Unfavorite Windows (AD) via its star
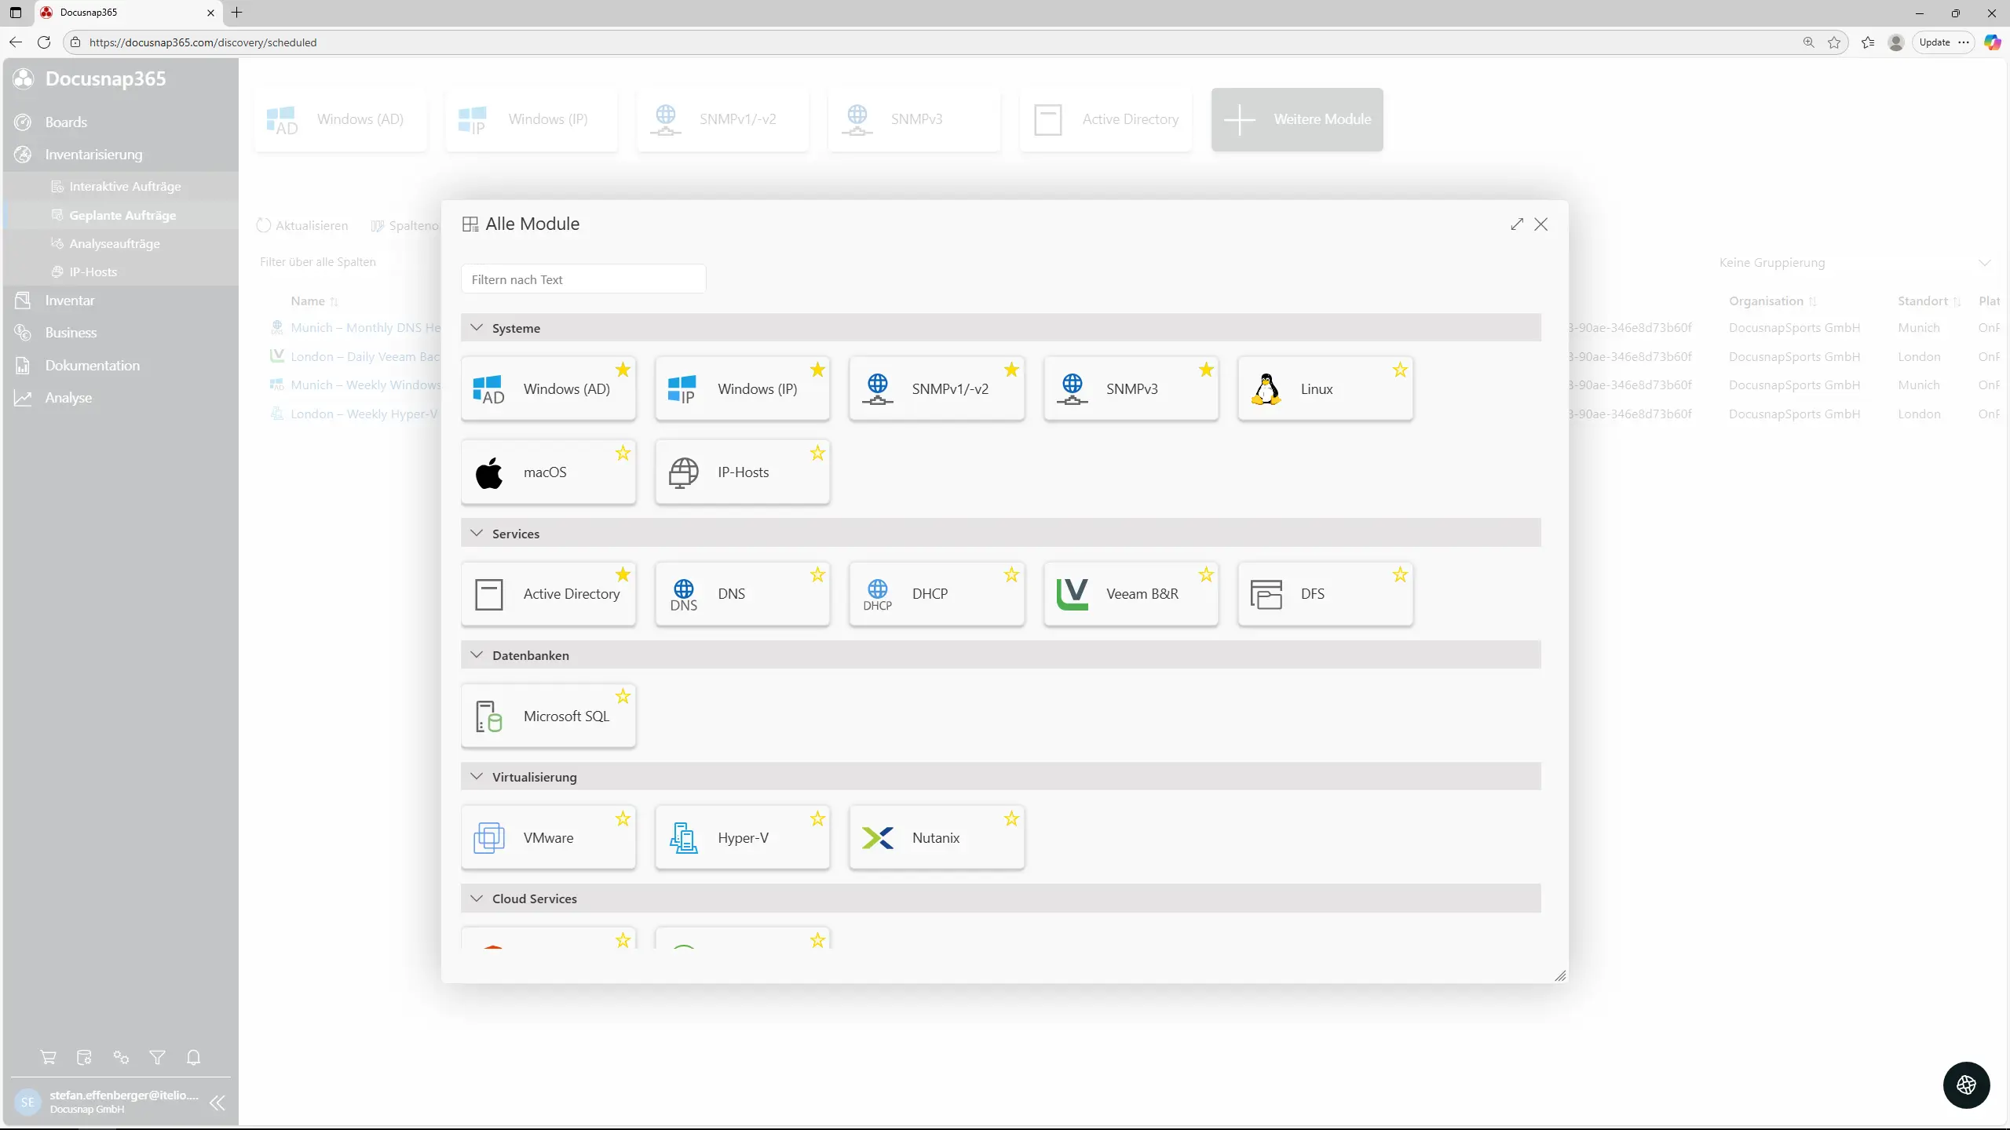The width and height of the screenshot is (2010, 1130). coord(623,370)
